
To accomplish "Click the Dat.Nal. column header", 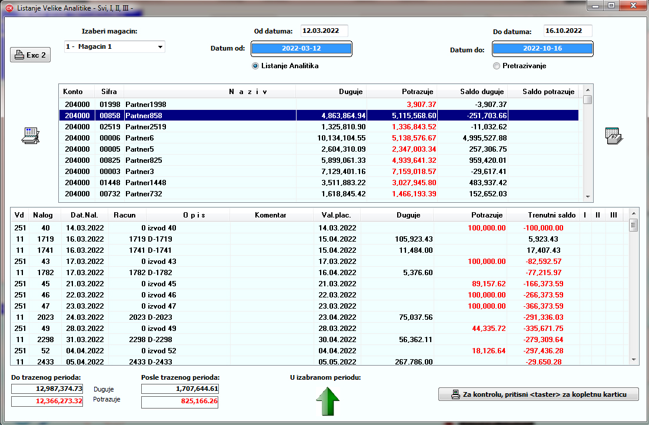I will [x=85, y=215].
